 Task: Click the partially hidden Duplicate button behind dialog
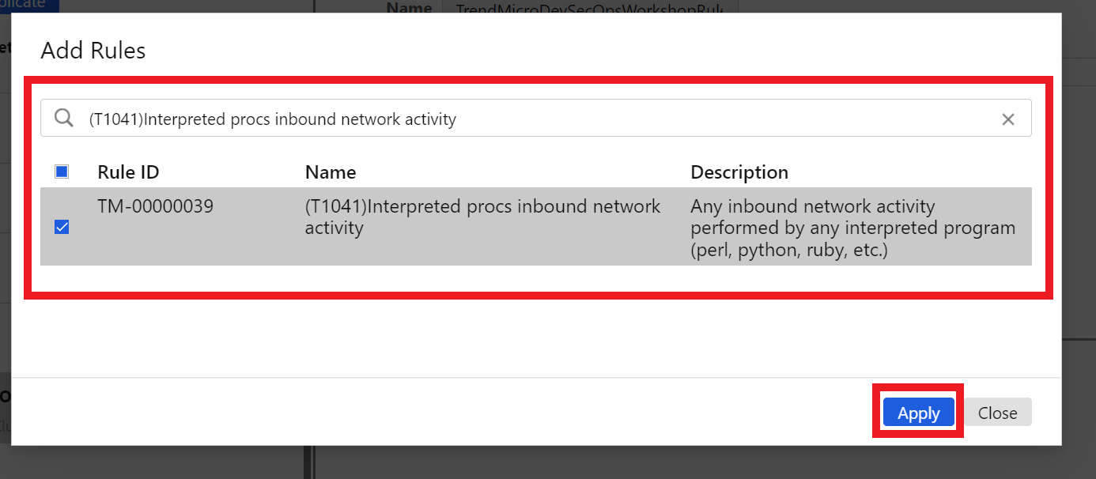[29, 6]
